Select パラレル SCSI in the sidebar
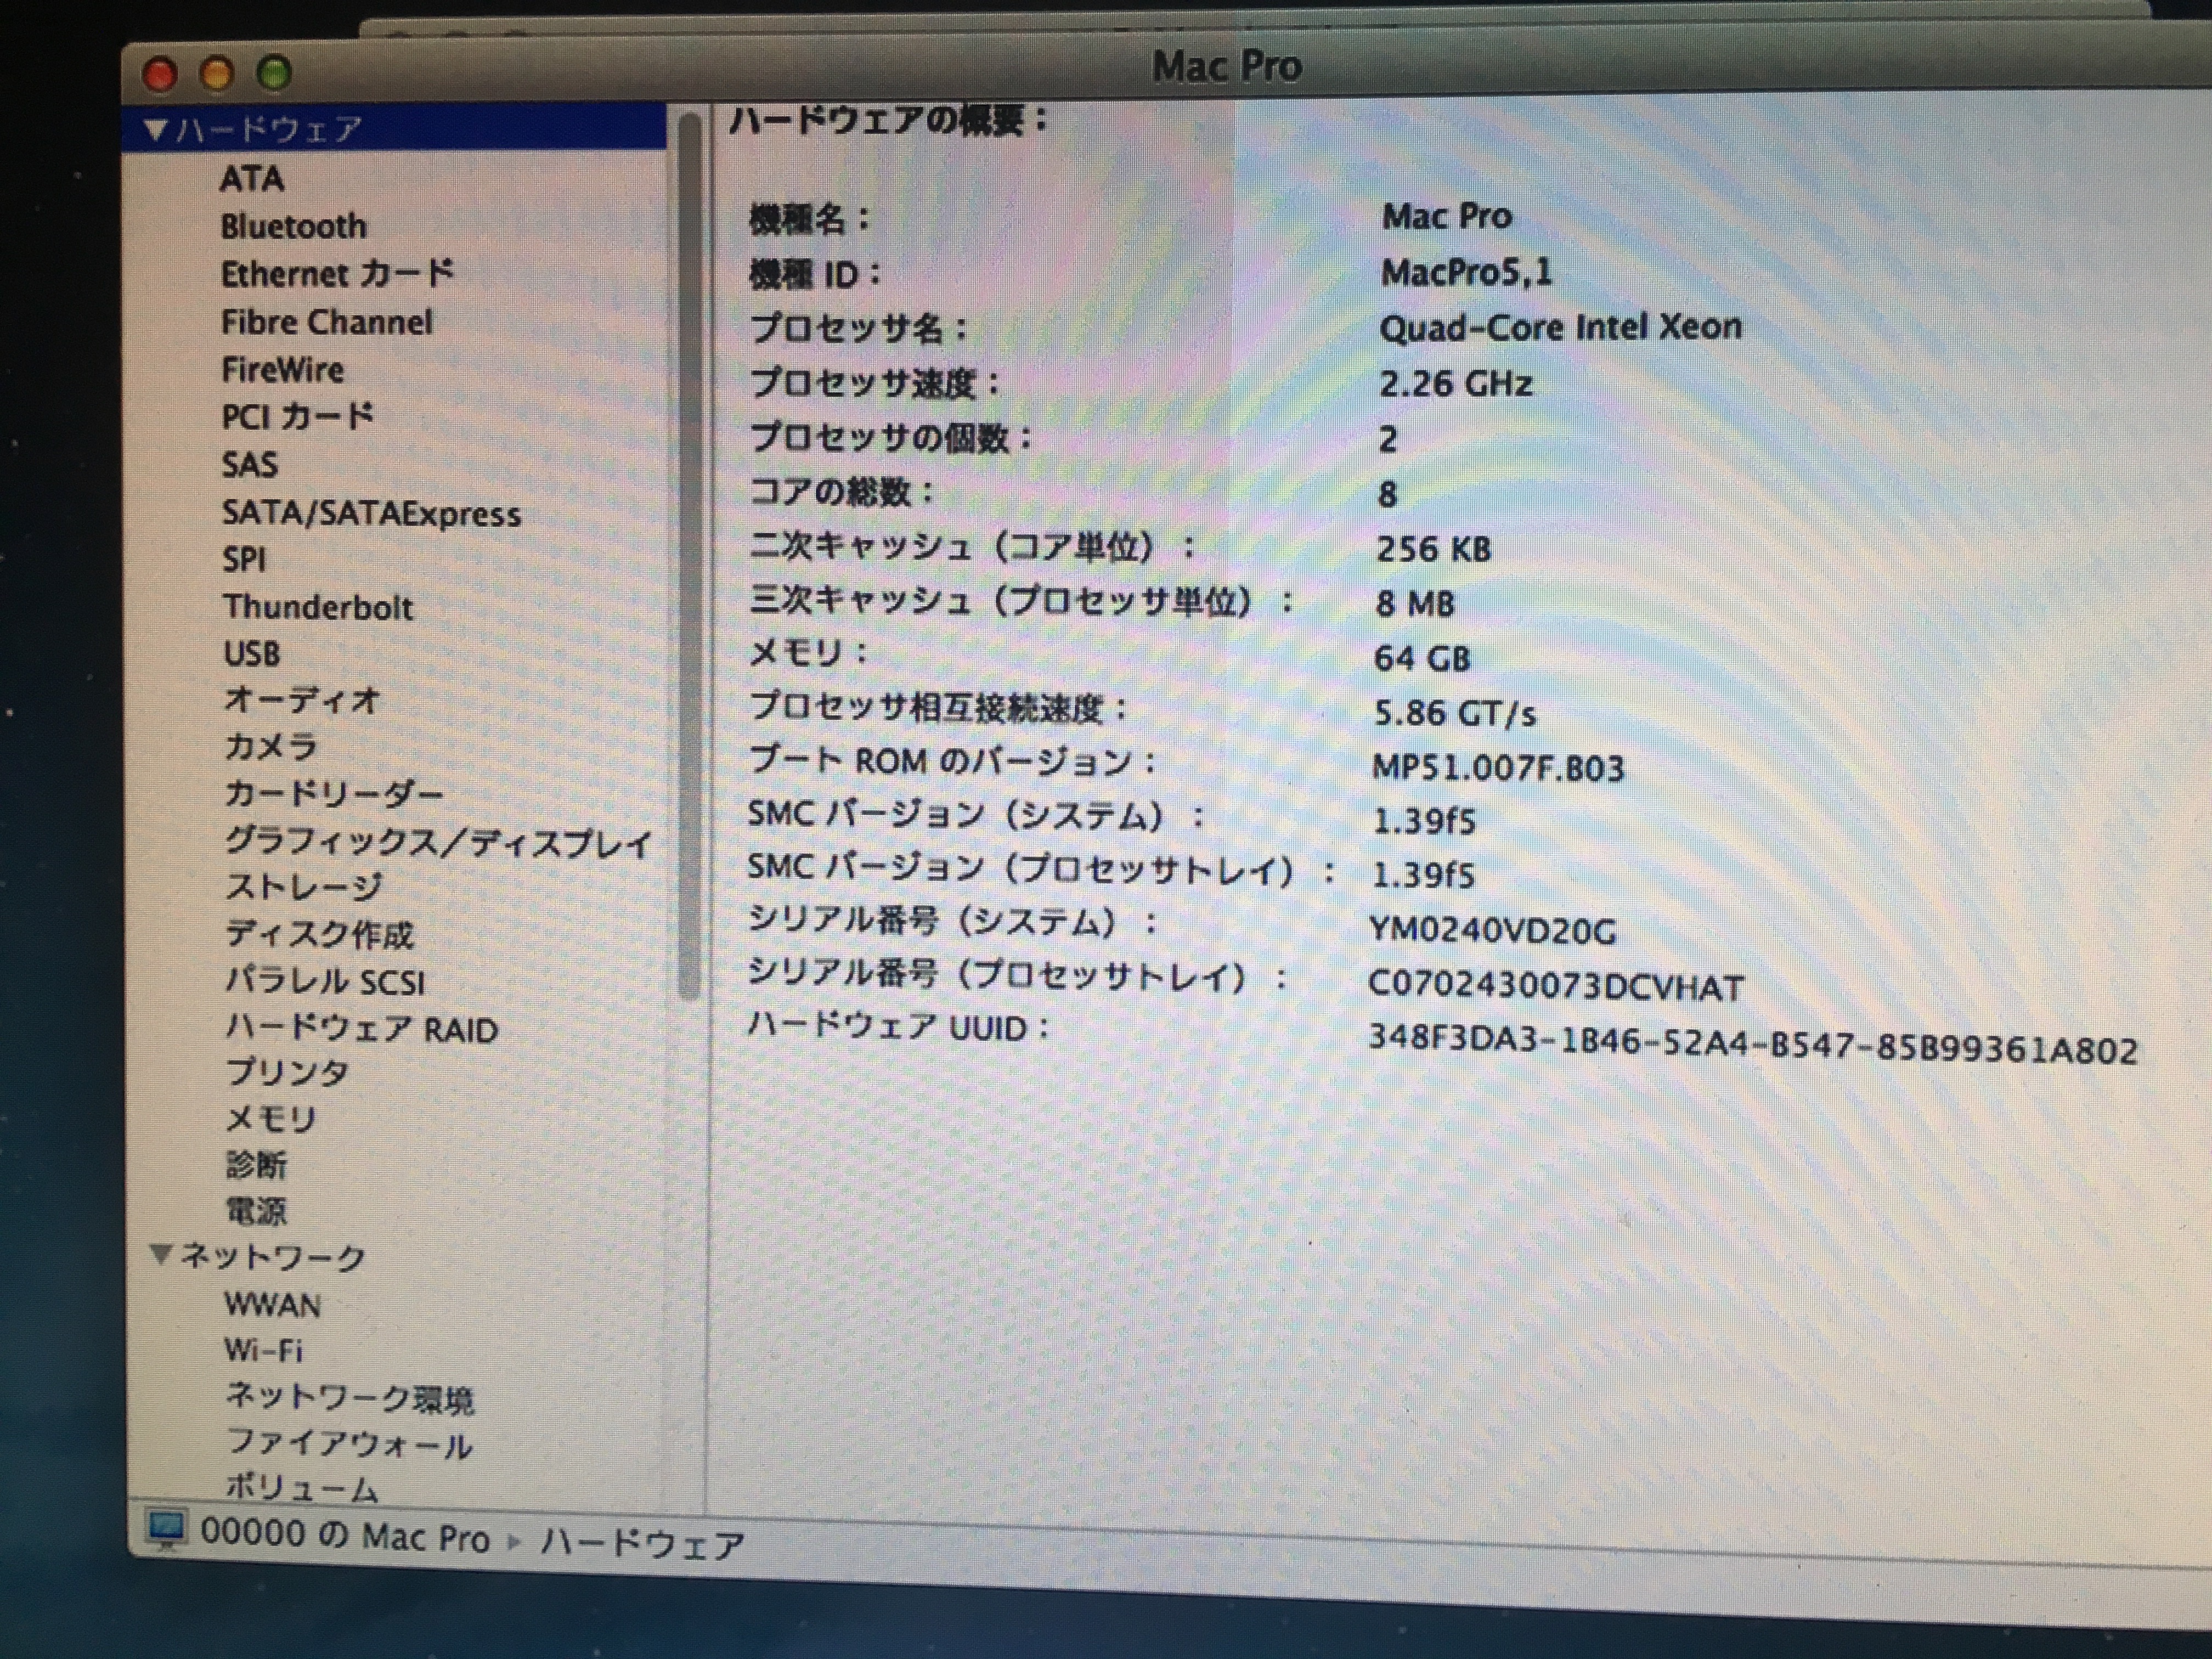 (326, 981)
